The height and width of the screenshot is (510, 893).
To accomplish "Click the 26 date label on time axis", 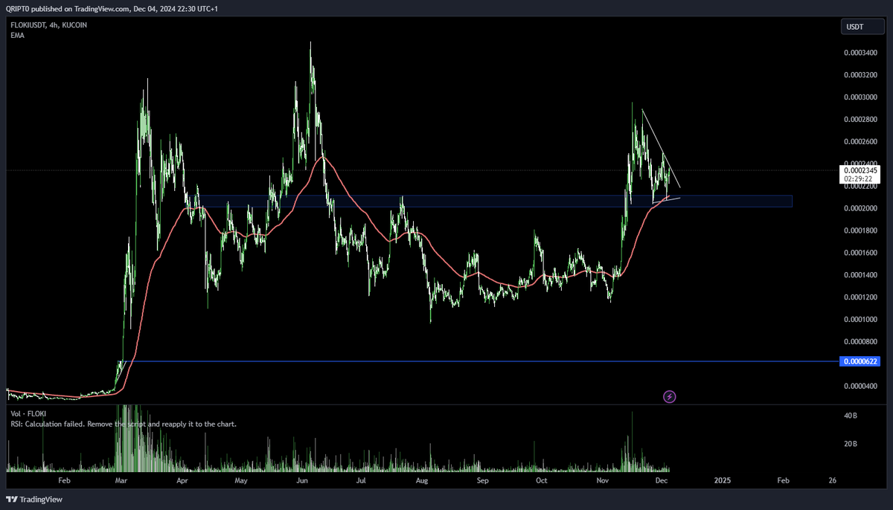I will point(831,481).
